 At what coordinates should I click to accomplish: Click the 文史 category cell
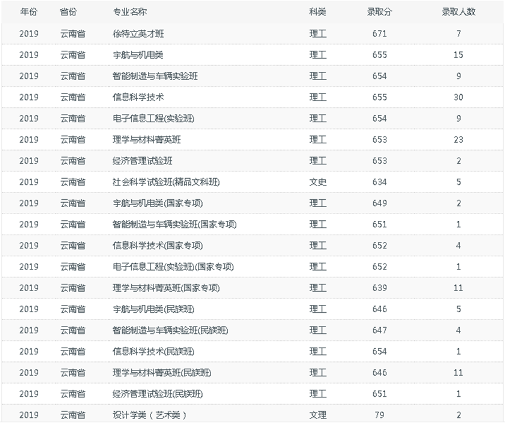coord(318,182)
